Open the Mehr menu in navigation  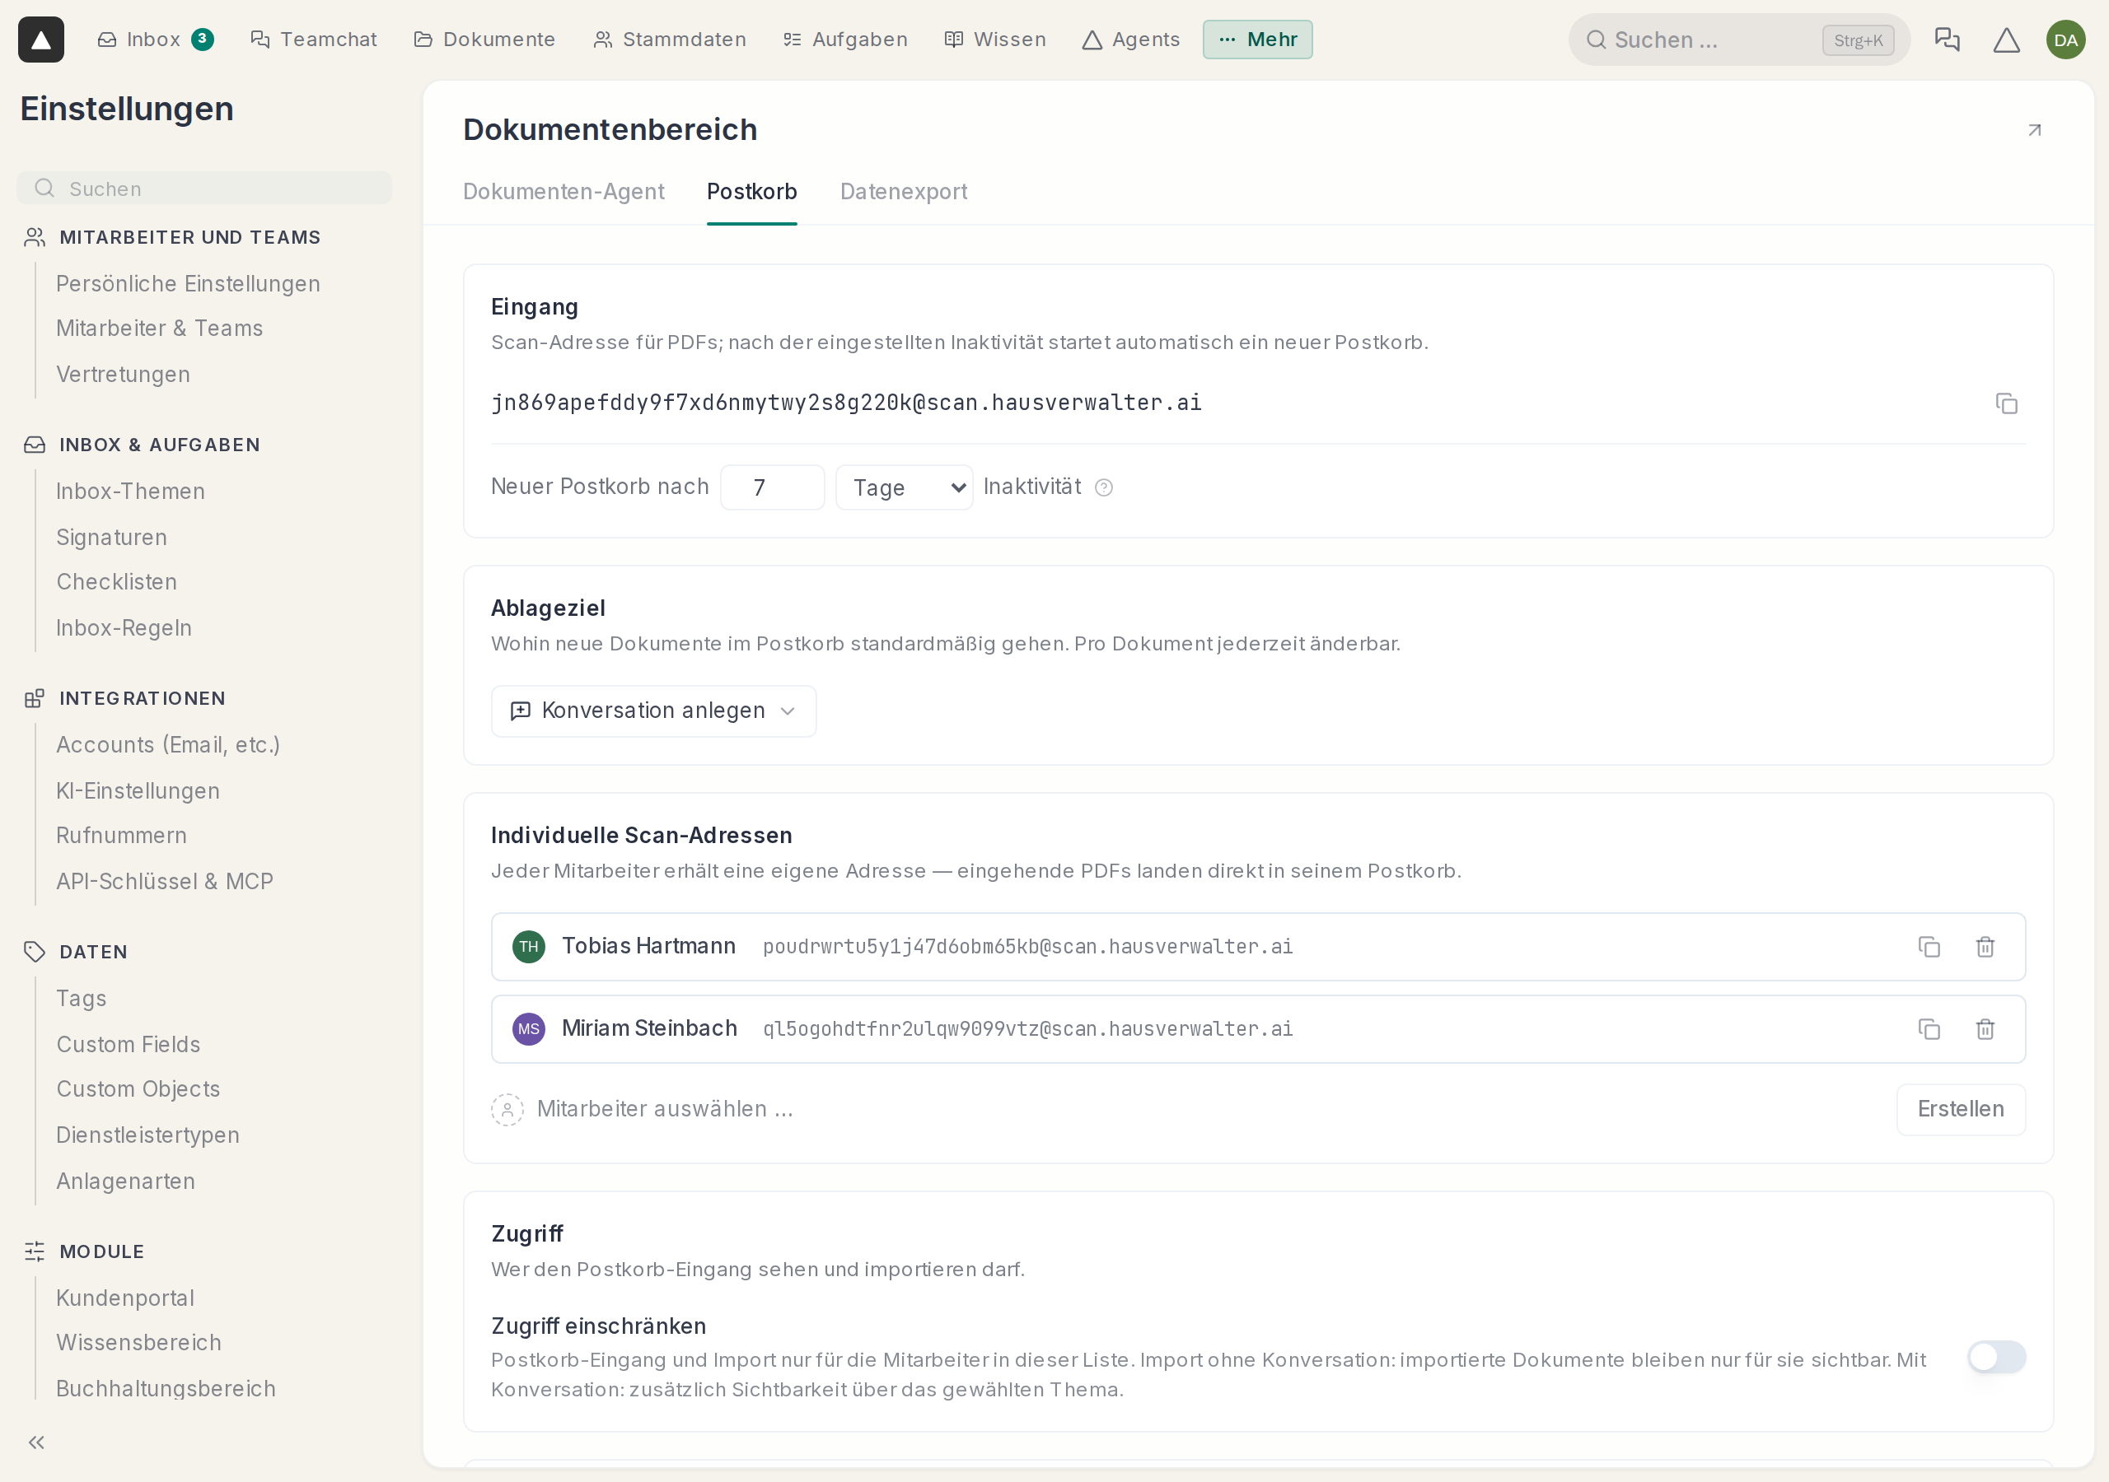coord(1257,40)
